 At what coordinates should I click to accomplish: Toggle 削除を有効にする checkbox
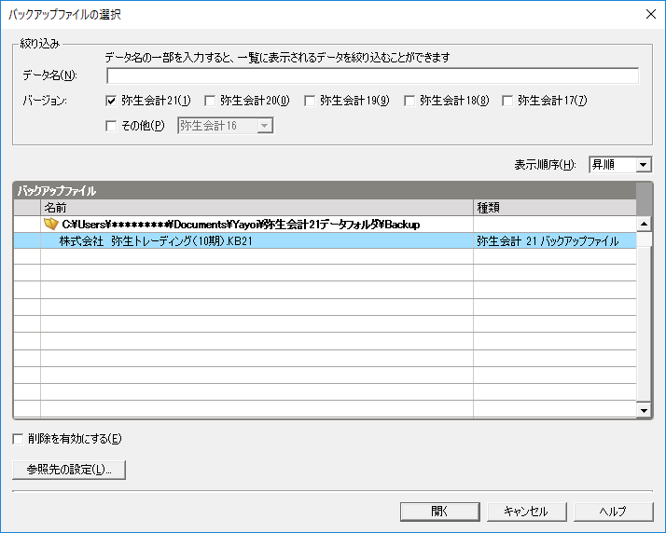pyautogui.click(x=18, y=439)
